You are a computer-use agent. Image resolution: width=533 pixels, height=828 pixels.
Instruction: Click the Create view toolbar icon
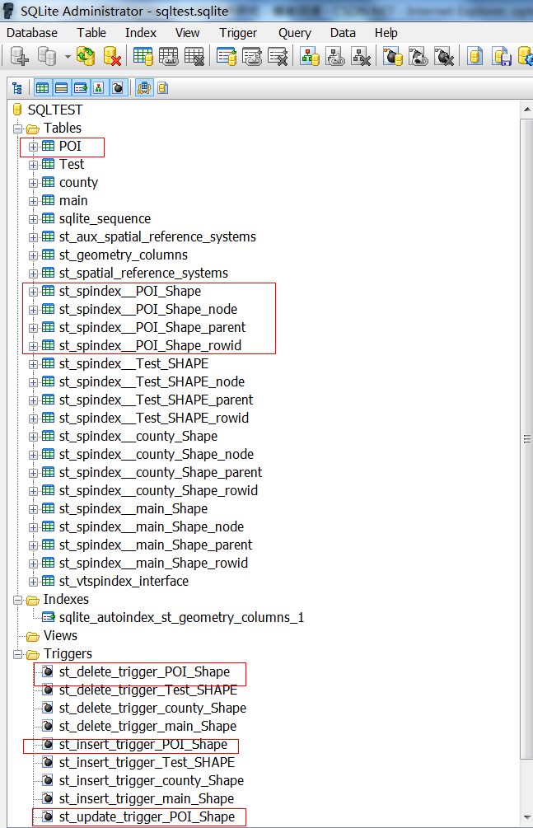[310, 56]
